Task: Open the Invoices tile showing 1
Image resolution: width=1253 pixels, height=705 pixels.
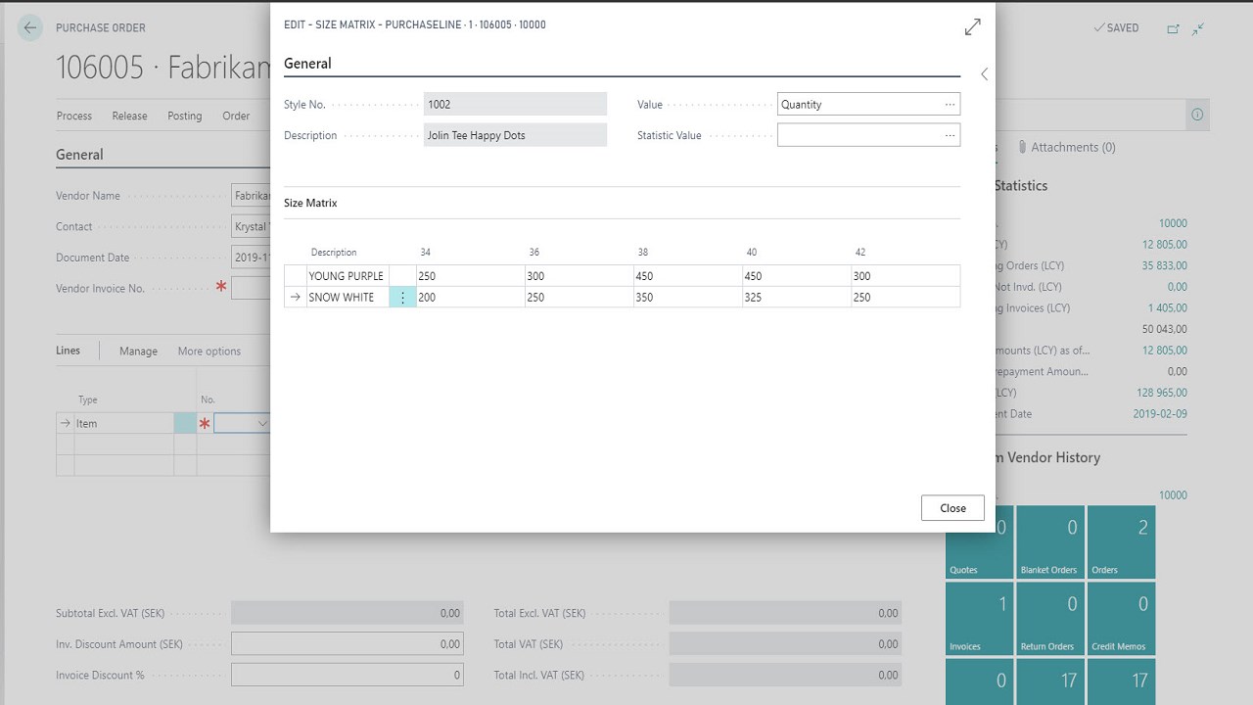Action: click(979, 619)
